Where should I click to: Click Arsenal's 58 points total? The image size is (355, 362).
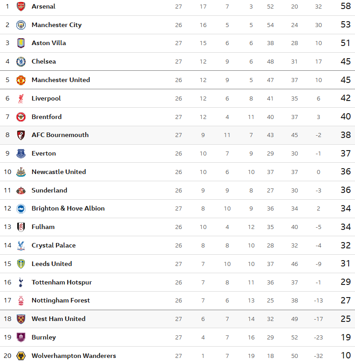346,6
